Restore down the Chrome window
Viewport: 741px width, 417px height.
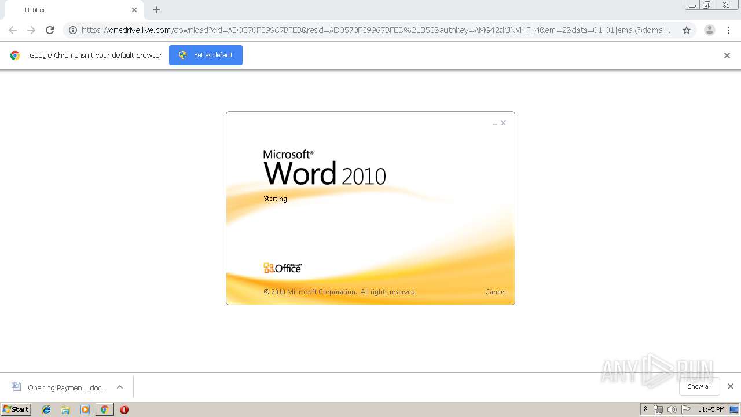(707, 5)
